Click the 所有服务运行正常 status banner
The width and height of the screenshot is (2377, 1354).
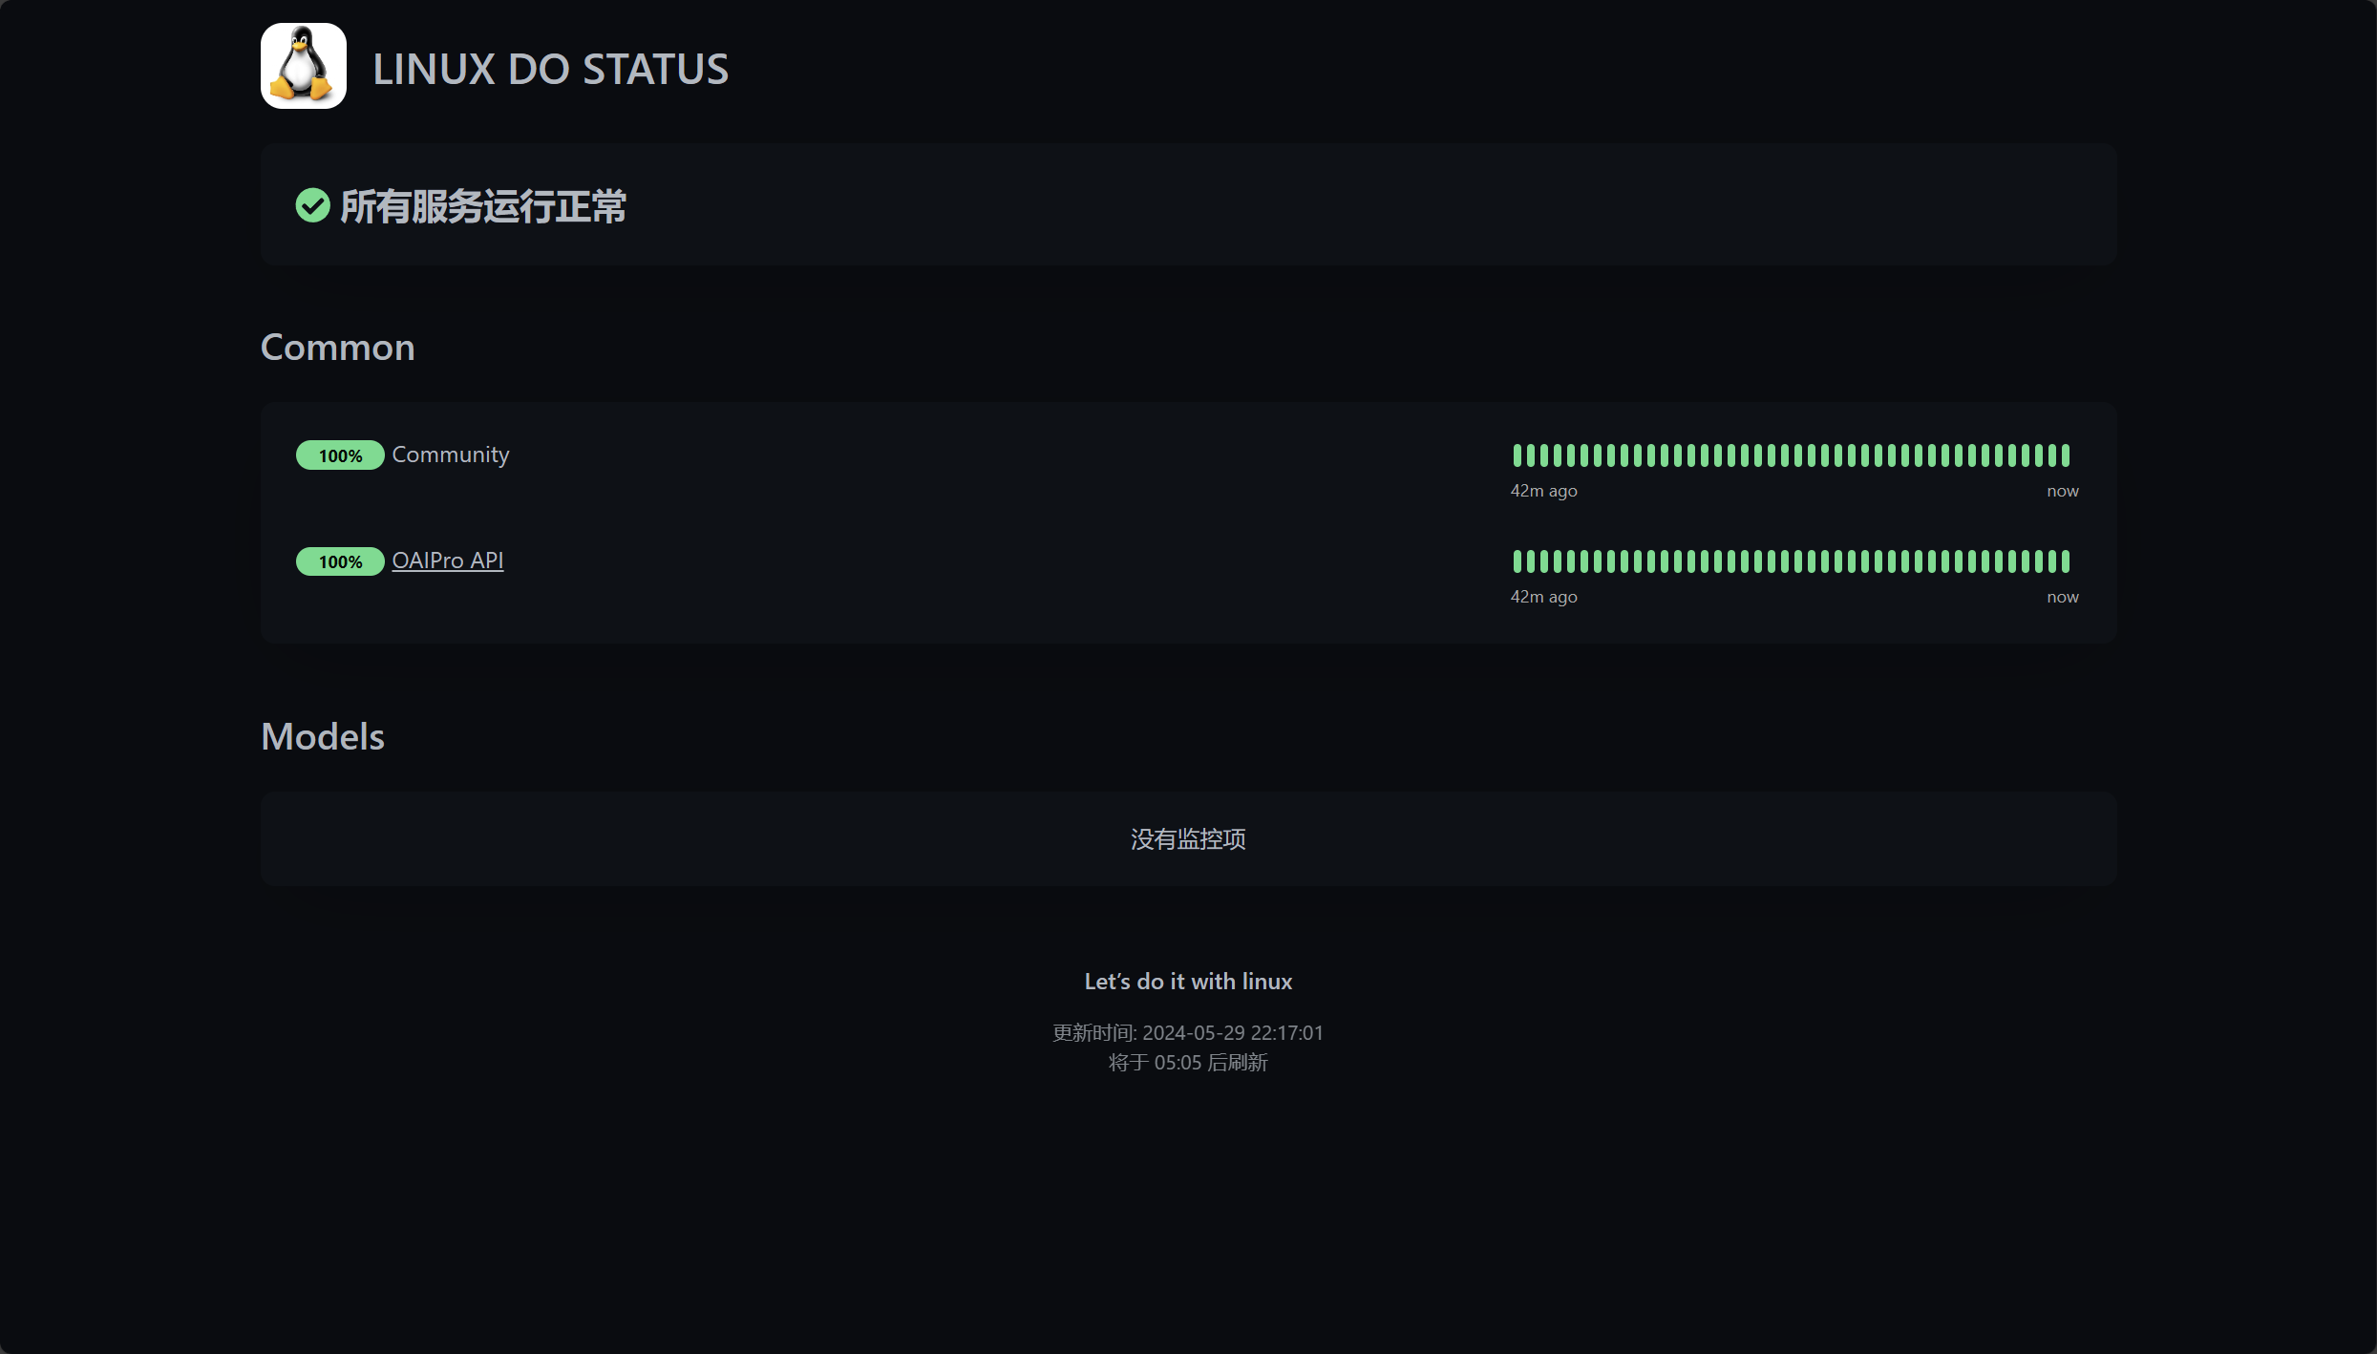tap(1188, 205)
